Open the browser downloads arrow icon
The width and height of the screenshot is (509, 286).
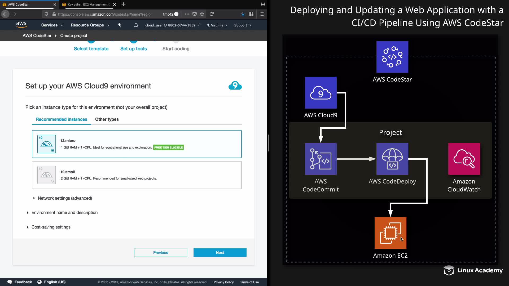(x=243, y=14)
